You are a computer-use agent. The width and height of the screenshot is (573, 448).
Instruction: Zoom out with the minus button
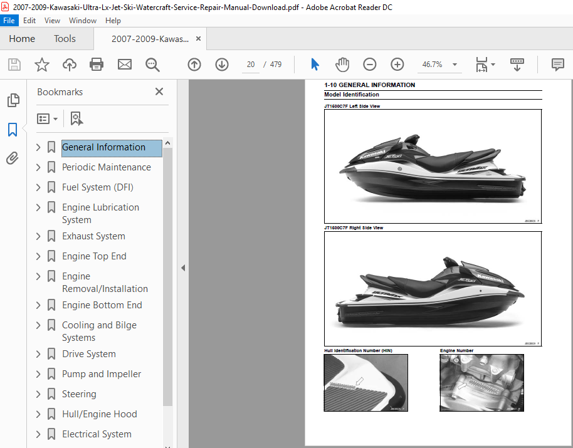click(369, 65)
